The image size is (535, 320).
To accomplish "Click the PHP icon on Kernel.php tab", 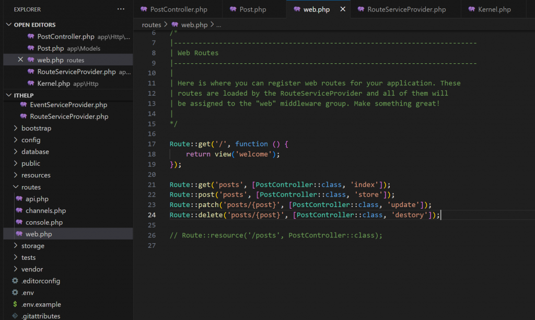I will point(472,9).
